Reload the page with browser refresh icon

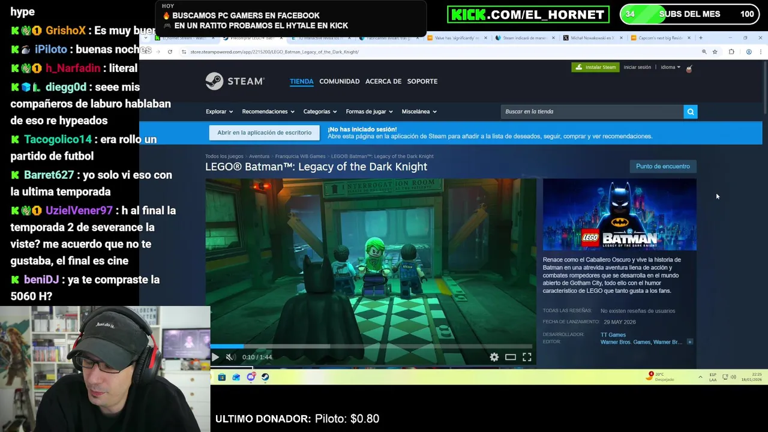coord(170,52)
